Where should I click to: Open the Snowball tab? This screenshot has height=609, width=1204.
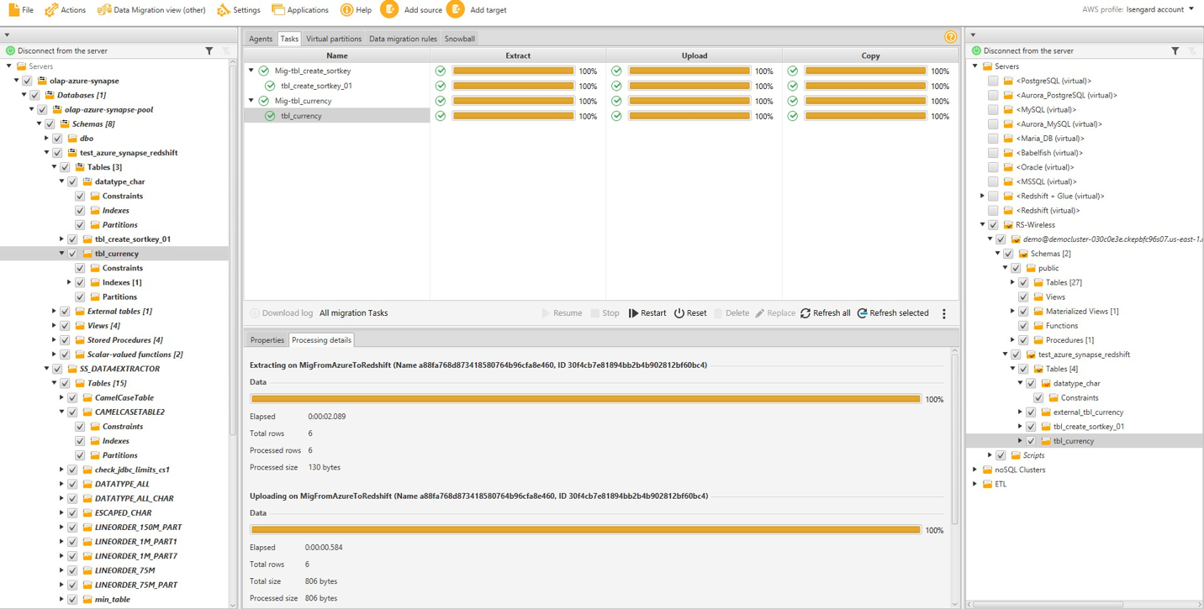tap(460, 39)
